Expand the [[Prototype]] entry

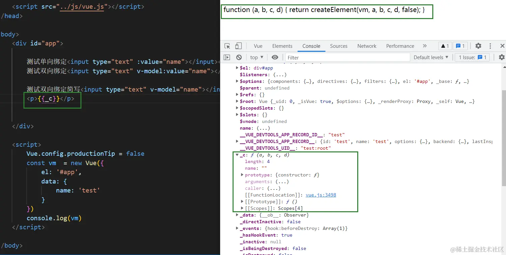point(242,202)
